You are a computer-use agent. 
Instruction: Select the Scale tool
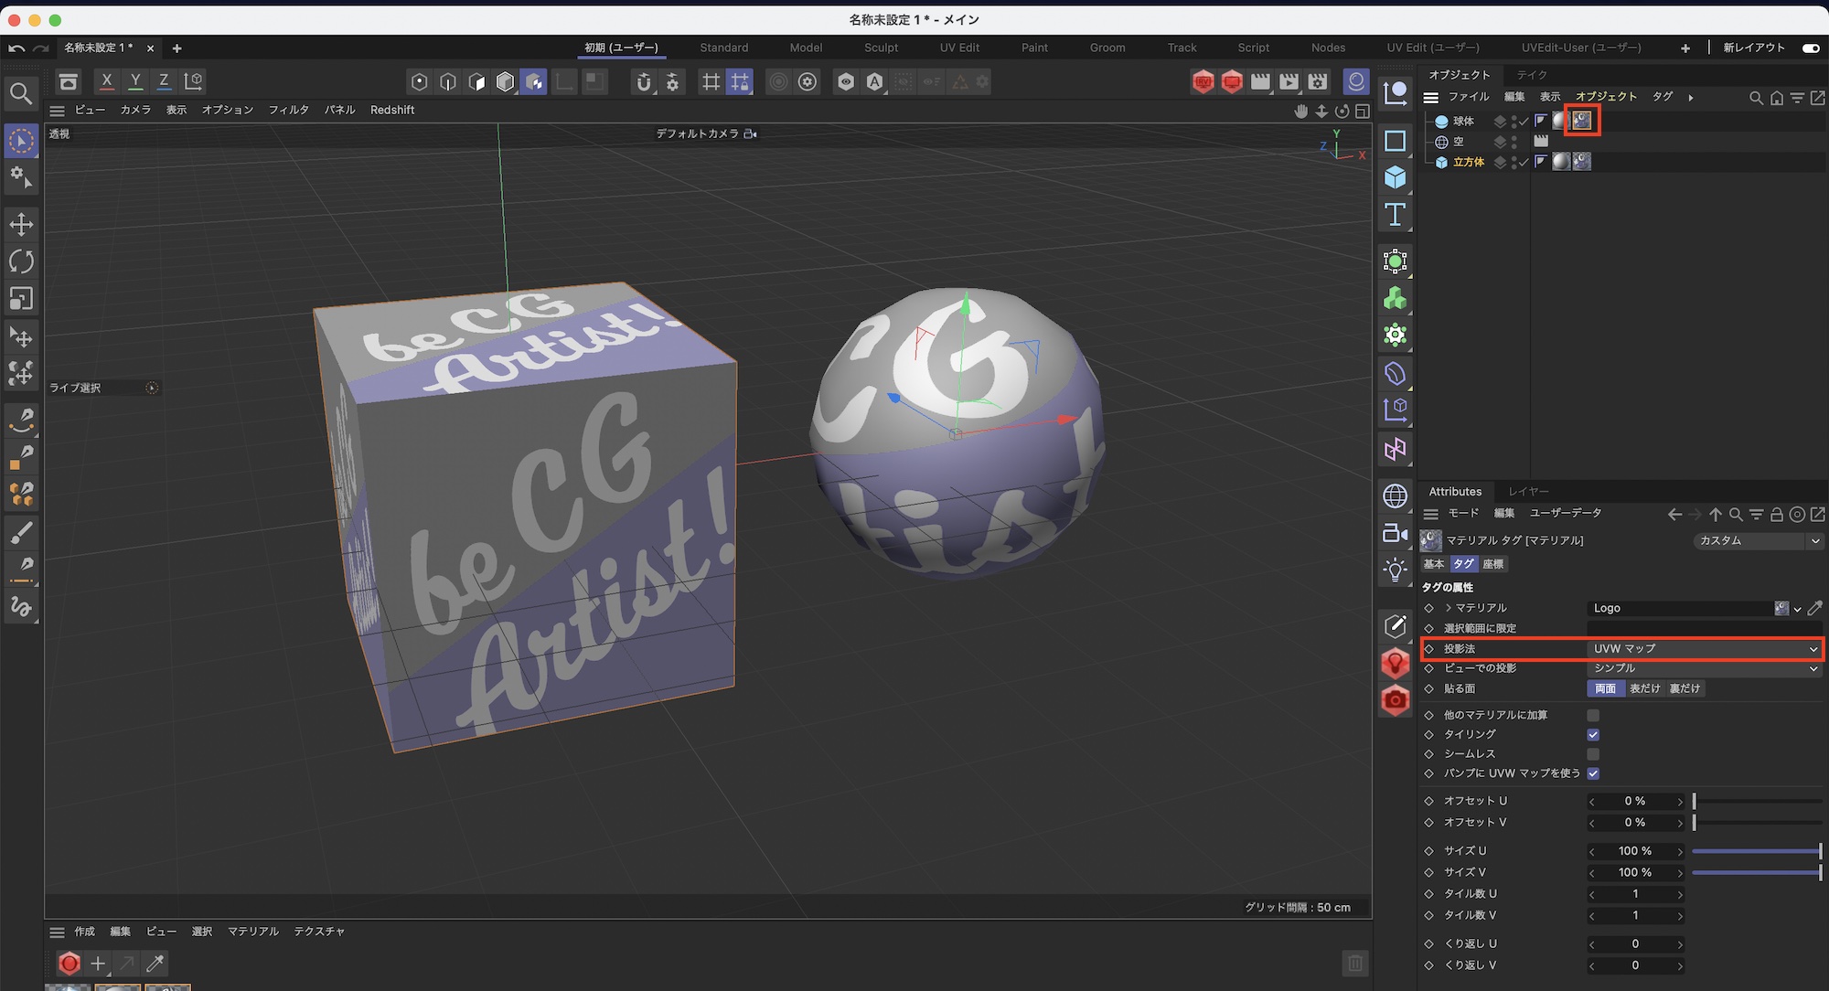click(21, 299)
